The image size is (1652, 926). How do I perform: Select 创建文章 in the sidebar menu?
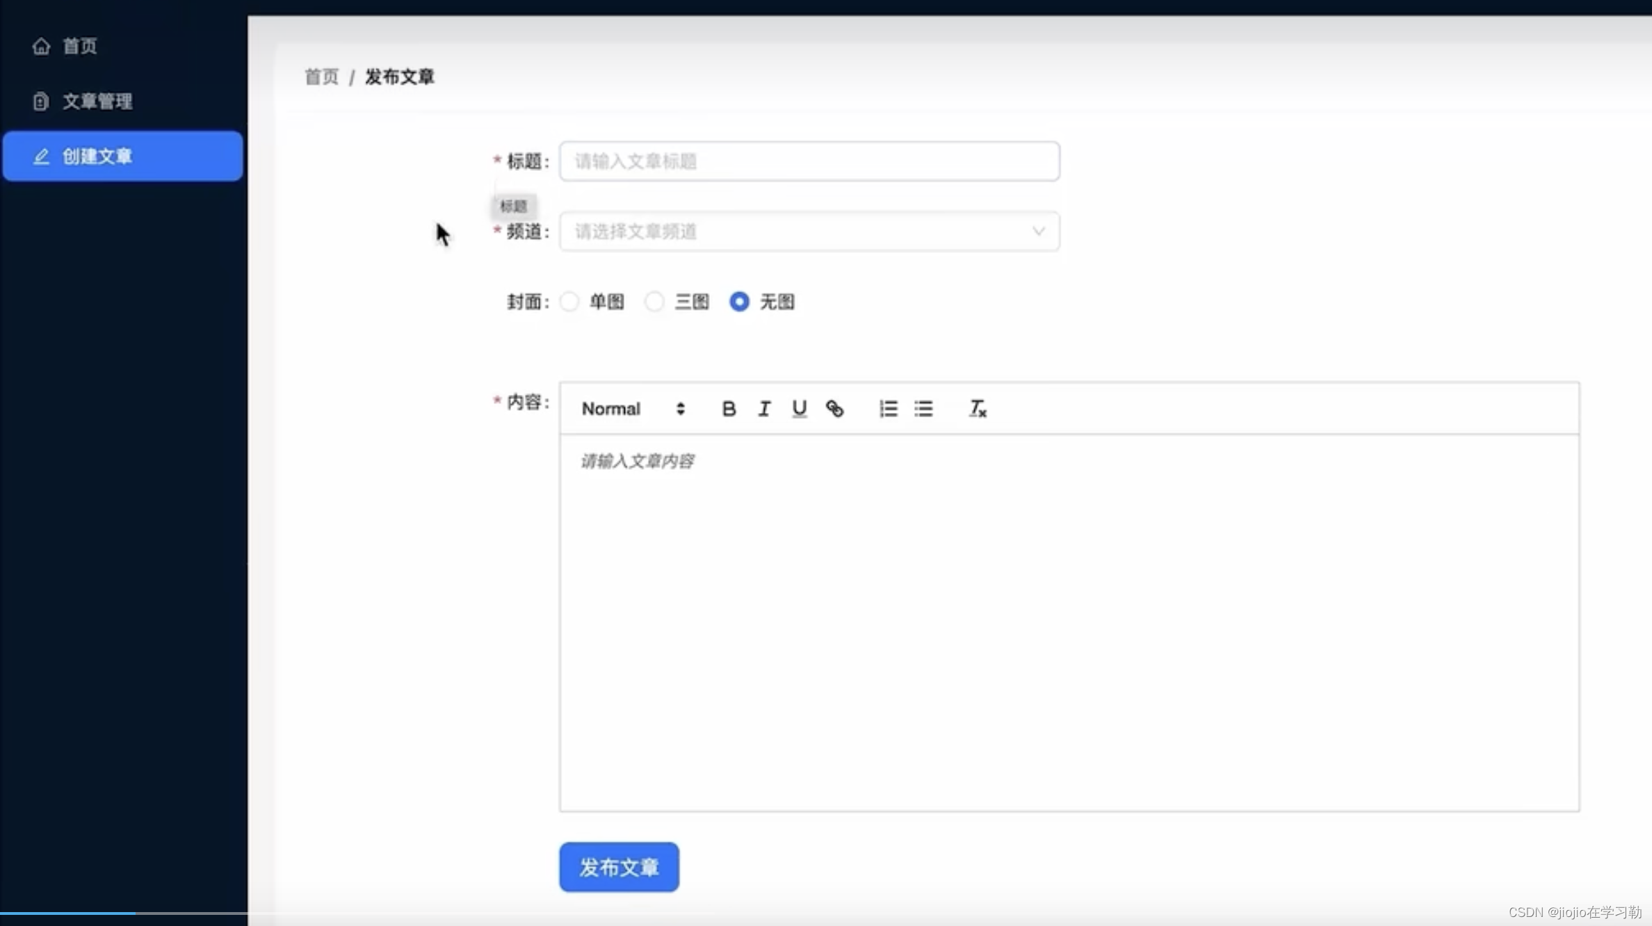[x=122, y=156]
